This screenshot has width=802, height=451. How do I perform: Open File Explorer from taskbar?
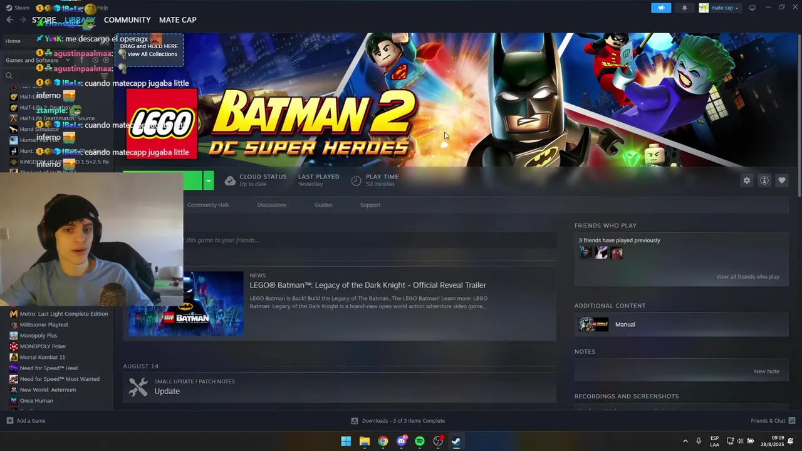coord(364,441)
